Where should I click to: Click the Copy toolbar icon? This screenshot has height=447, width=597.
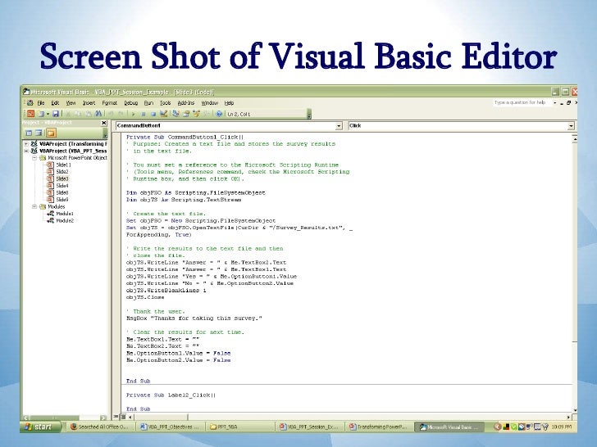(x=78, y=114)
